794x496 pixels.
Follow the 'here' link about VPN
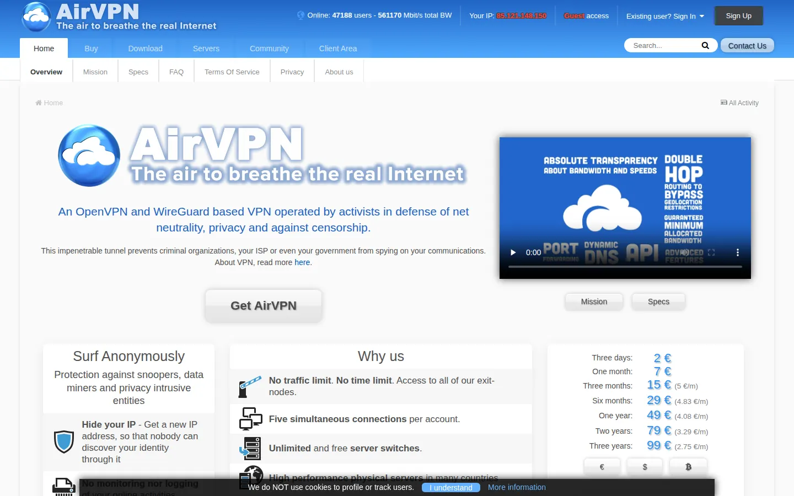[x=302, y=262]
